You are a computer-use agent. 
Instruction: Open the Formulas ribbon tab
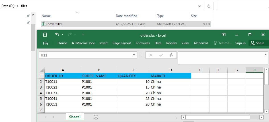143,43
